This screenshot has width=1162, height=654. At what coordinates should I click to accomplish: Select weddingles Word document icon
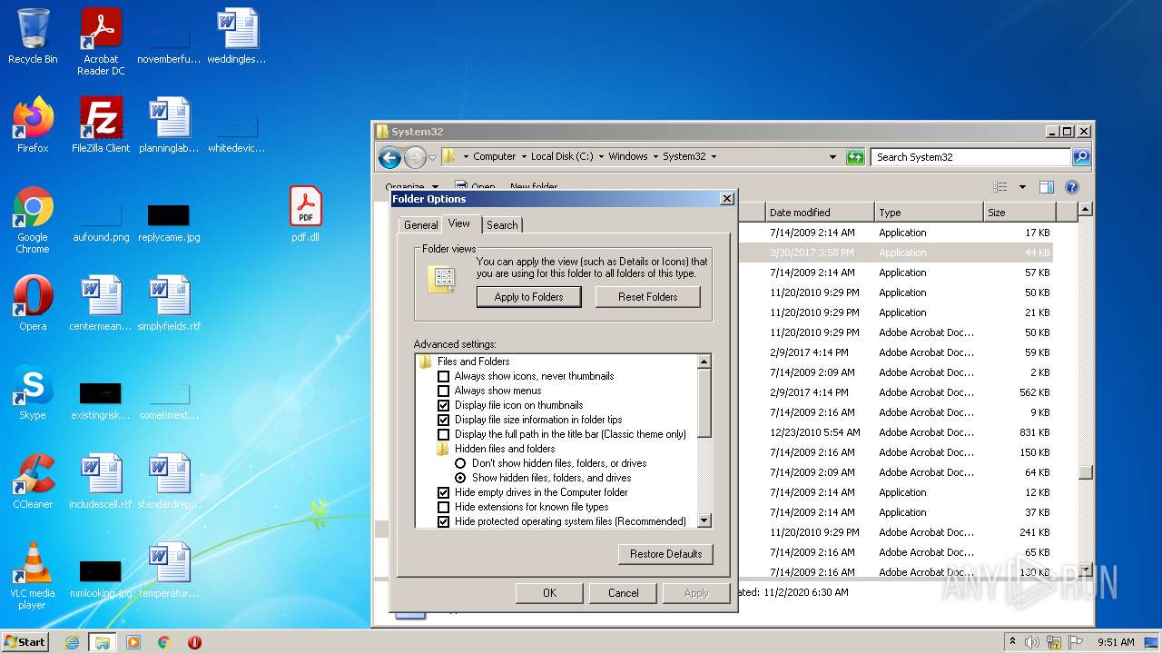(x=237, y=36)
